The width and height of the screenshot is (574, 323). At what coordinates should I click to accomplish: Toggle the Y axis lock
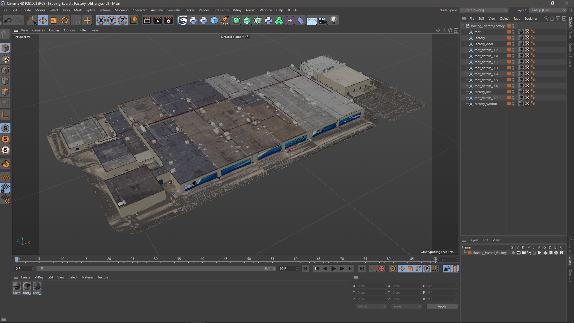pos(112,20)
